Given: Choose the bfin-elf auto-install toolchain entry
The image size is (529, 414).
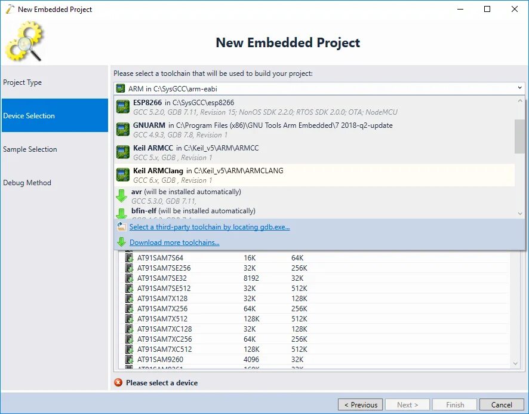Looking at the screenshot, I should [x=315, y=212].
